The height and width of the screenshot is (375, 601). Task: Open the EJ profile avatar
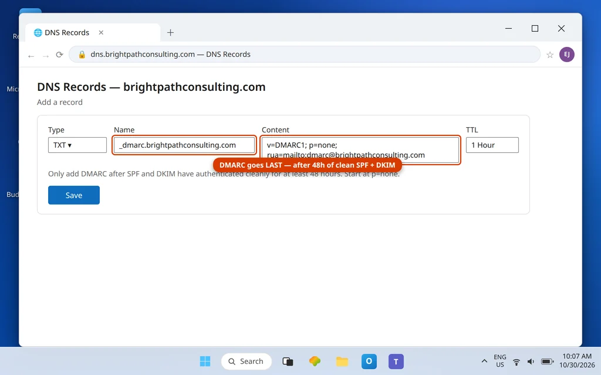(566, 54)
